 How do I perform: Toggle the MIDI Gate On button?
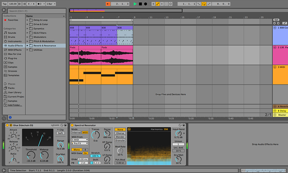85,153
